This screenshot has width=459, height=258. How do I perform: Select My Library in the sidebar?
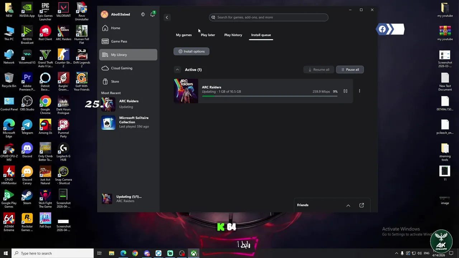(128, 55)
